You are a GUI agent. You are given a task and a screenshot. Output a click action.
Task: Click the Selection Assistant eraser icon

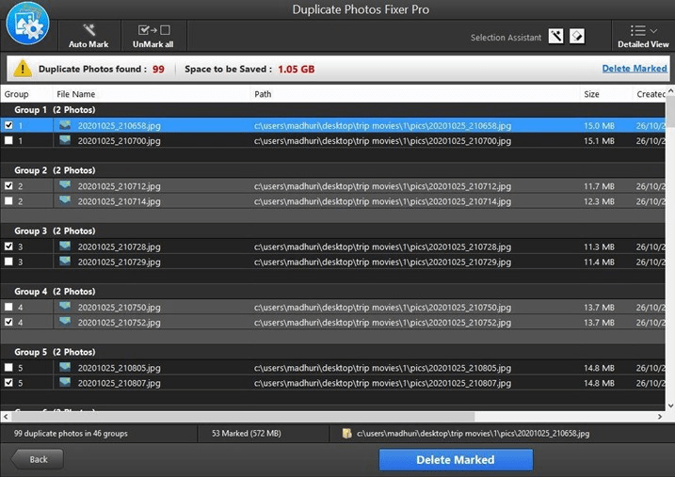pyautogui.click(x=577, y=36)
